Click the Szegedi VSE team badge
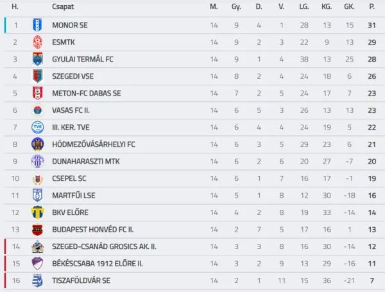 coord(37,76)
